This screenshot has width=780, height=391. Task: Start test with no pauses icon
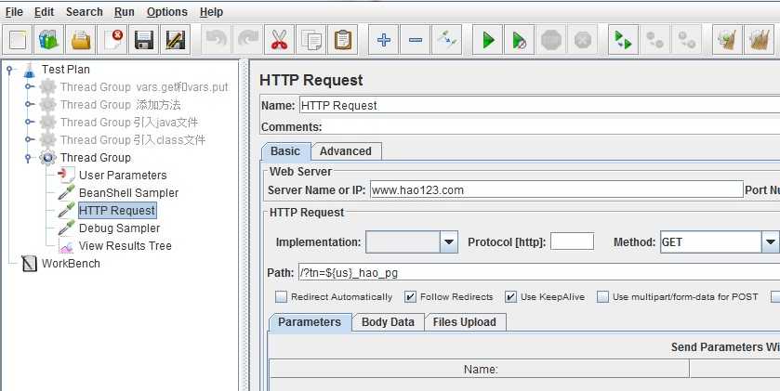[519, 40]
